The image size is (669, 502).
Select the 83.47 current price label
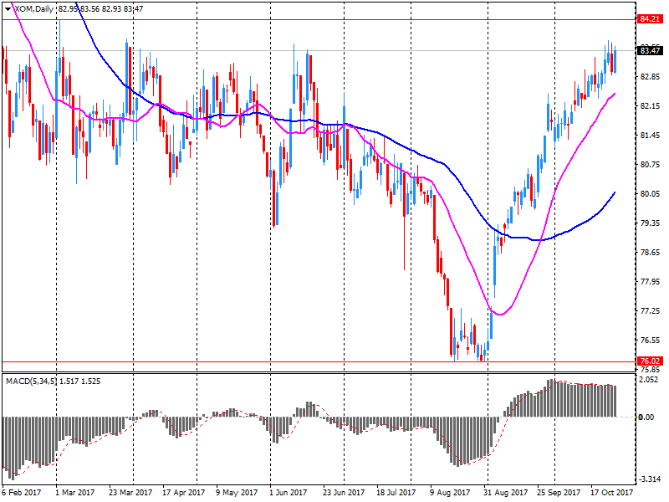[651, 51]
